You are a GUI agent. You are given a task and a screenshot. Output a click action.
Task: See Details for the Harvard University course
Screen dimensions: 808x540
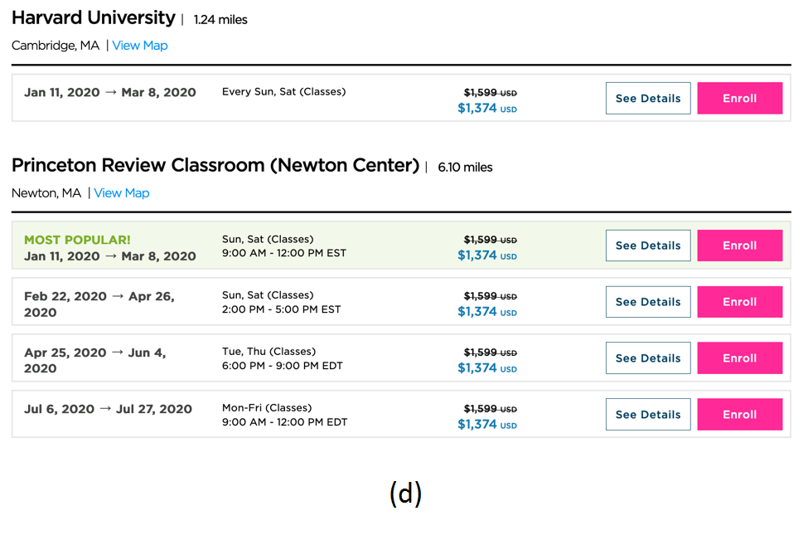pos(647,98)
